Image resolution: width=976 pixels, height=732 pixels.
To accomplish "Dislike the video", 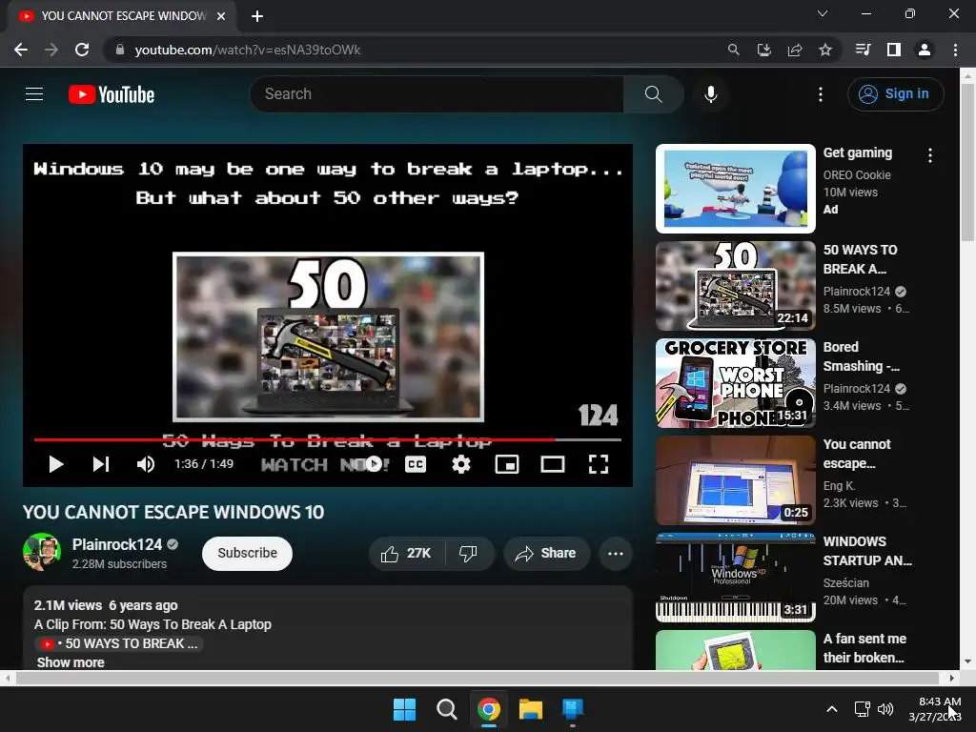I will tap(469, 554).
